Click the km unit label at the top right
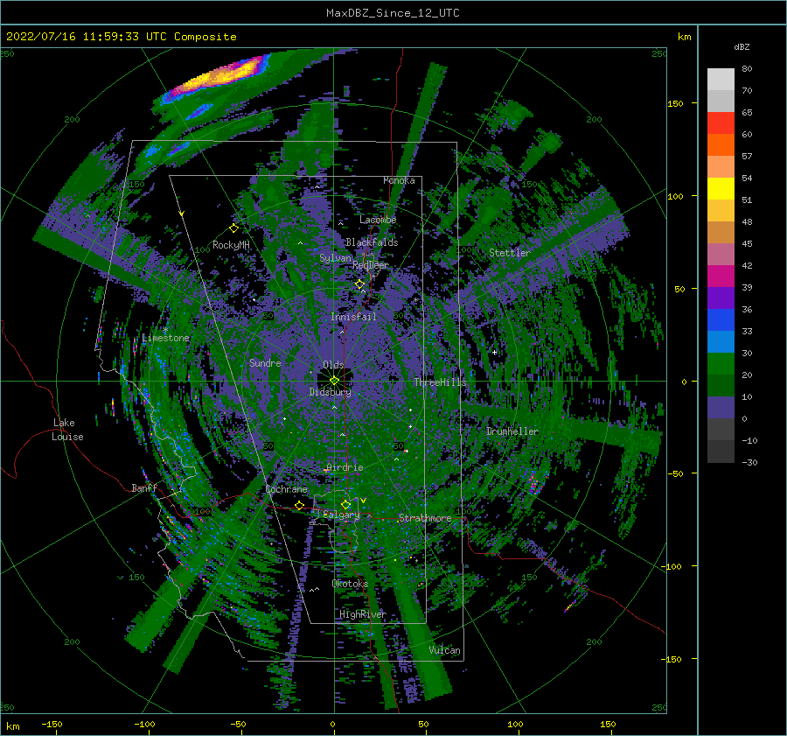 pos(684,37)
